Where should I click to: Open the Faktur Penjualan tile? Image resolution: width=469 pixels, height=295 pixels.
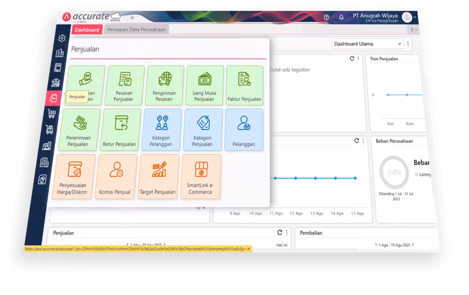click(244, 85)
